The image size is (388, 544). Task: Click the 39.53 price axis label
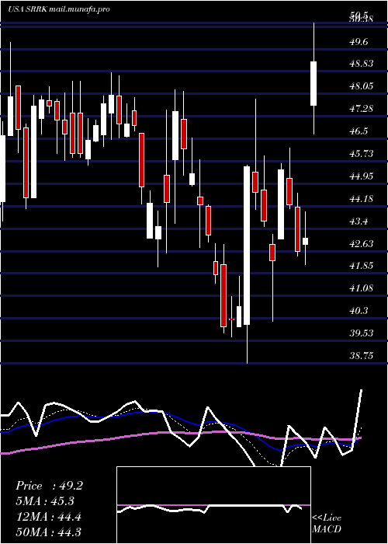362,333
